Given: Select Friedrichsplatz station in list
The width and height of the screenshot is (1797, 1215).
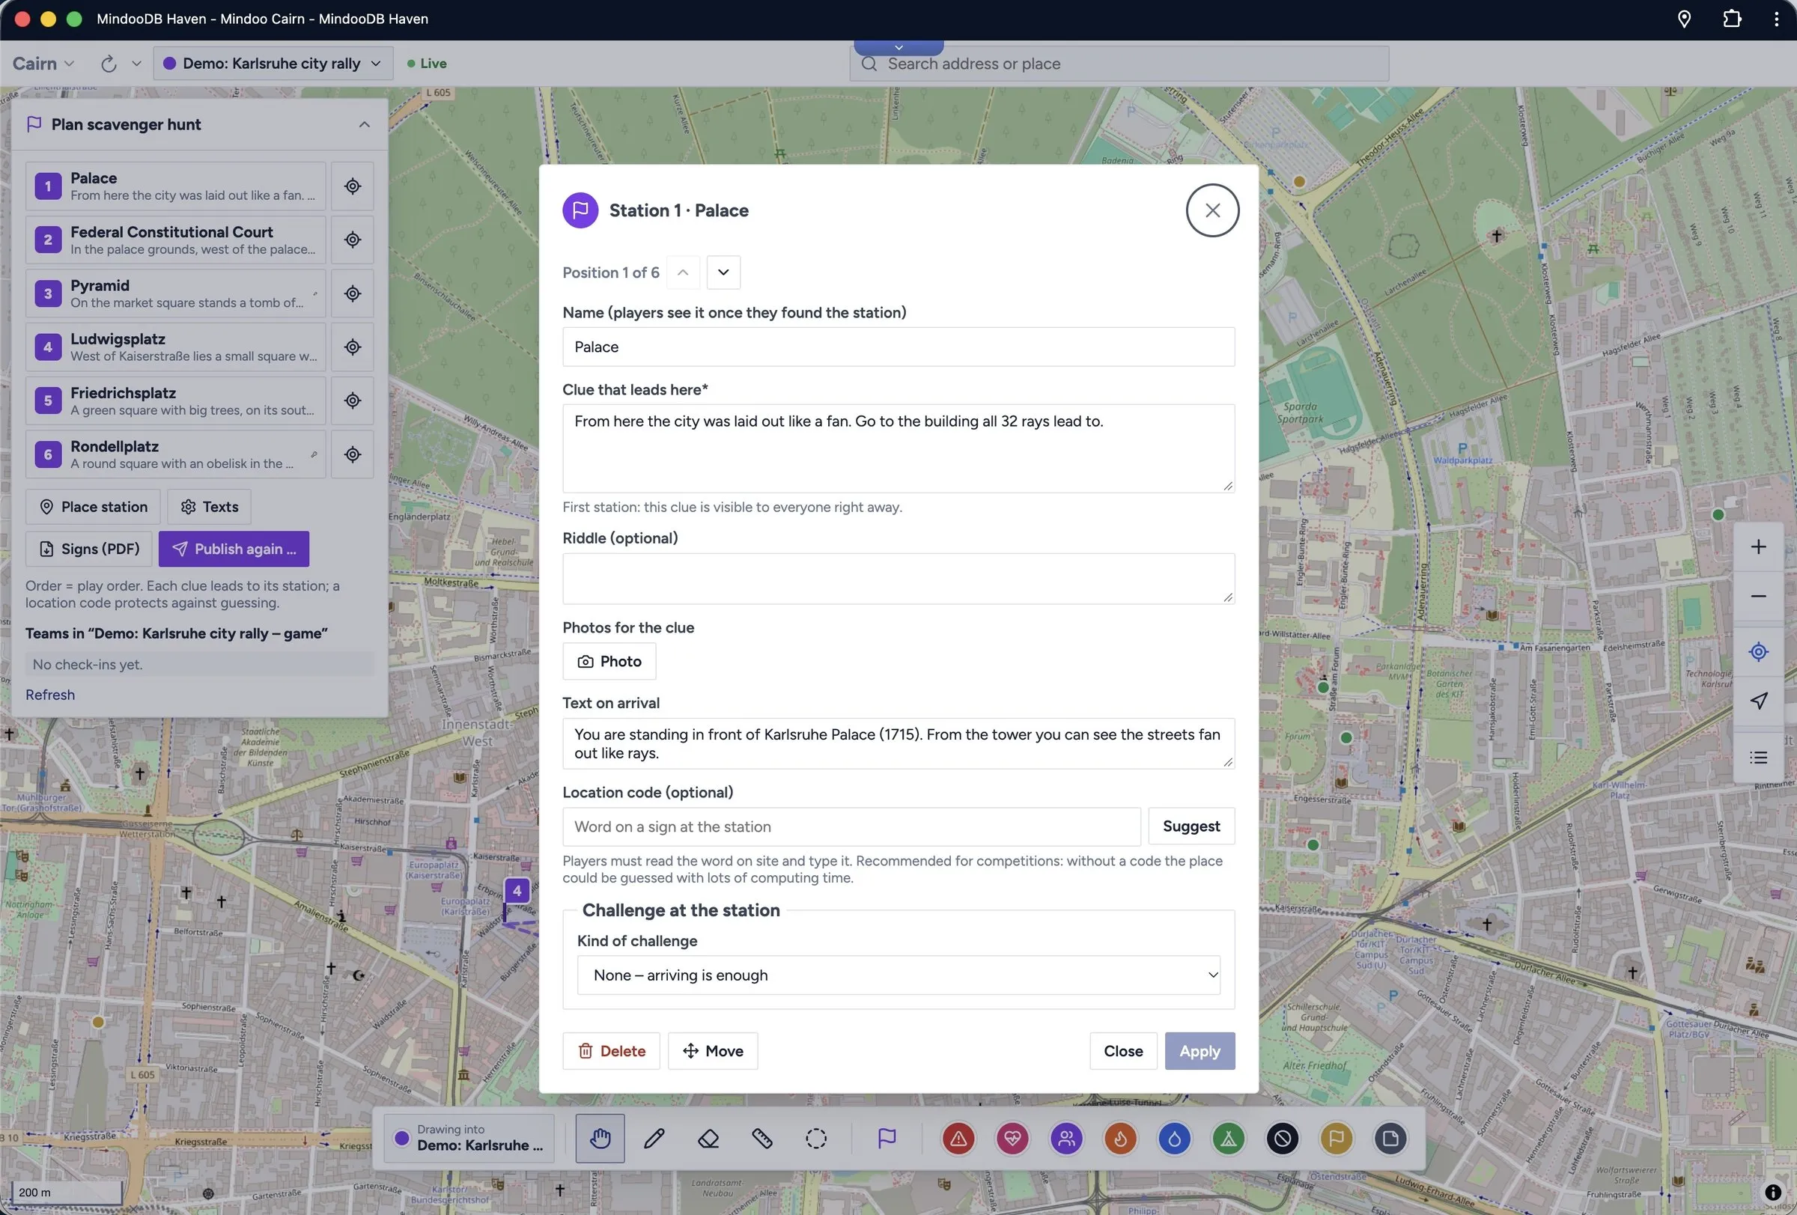Looking at the screenshot, I should pyautogui.click(x=175, y=401).
